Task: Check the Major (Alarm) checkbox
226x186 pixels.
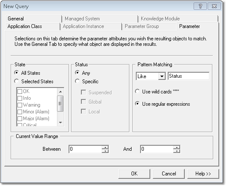Action: [20, 118]
